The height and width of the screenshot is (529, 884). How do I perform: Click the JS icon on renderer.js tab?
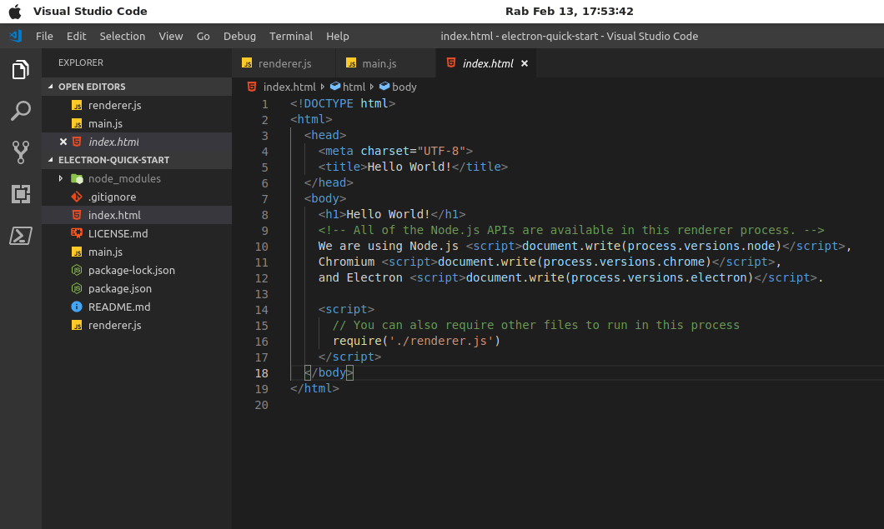pos(247,63)
